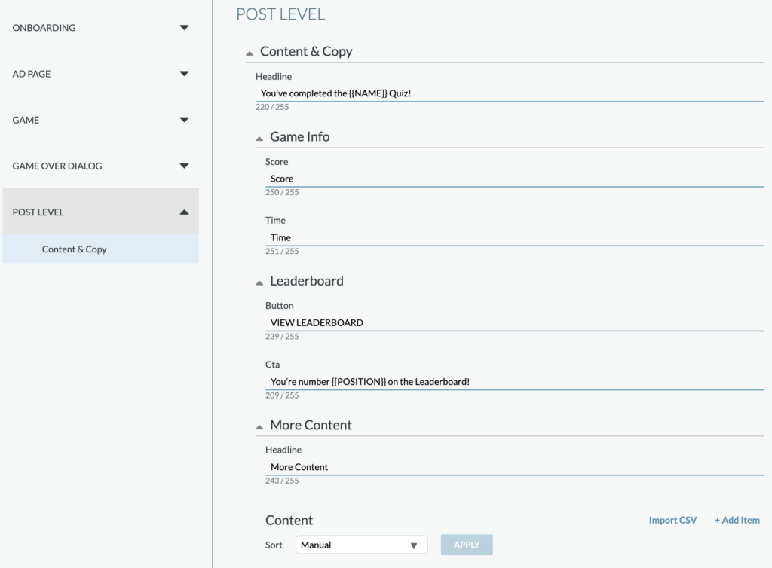Click the APPLY button
The width and height of the screenshot is (772, 568).
[467, 545]
